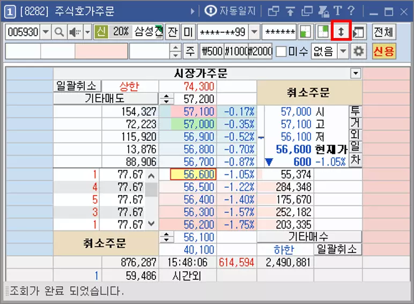Click the 신용 button
This screenshot has width=414, height=304.
(384, 51)
